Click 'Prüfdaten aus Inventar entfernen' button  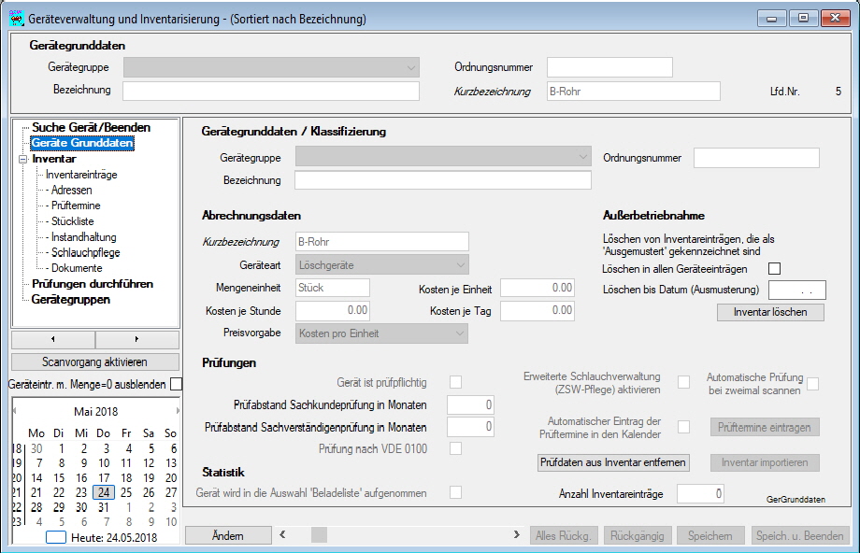(x=613, y=462)
